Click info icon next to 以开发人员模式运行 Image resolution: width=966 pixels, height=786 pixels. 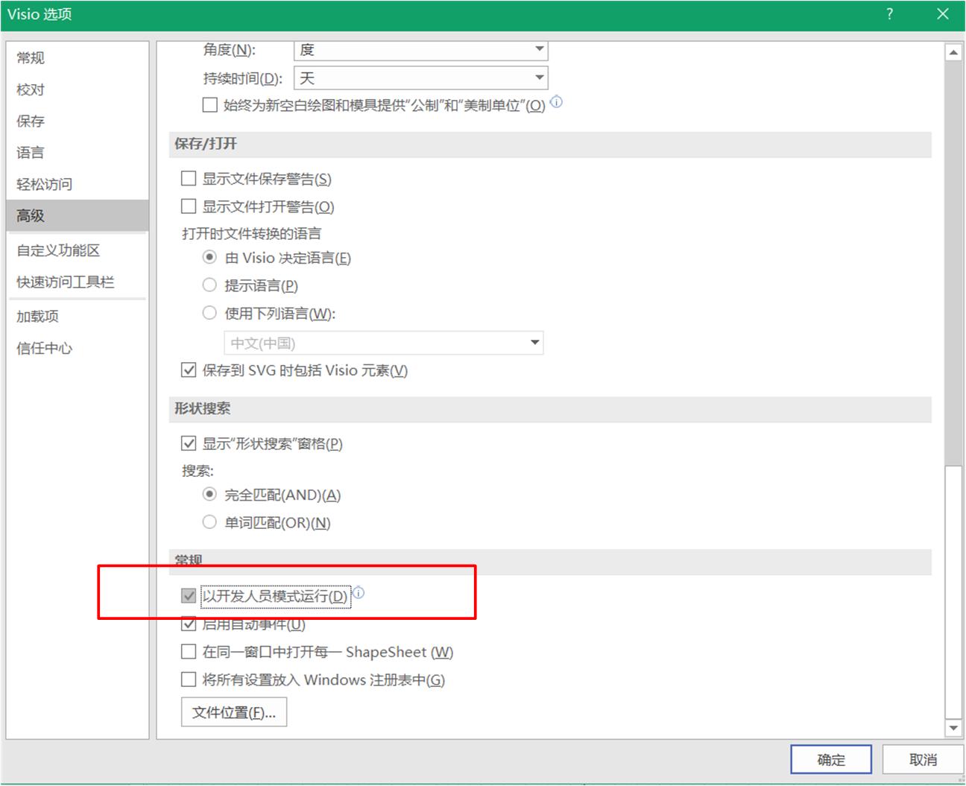pyautogui.click(x=359, y=593)
